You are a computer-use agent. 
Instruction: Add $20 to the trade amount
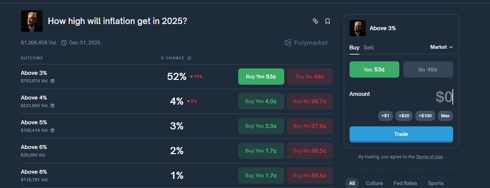(x=404, y=116)
